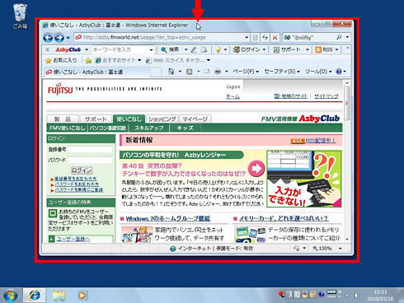Open the キッズ submenu item
The image size is (404, 303).
[186, 128]
